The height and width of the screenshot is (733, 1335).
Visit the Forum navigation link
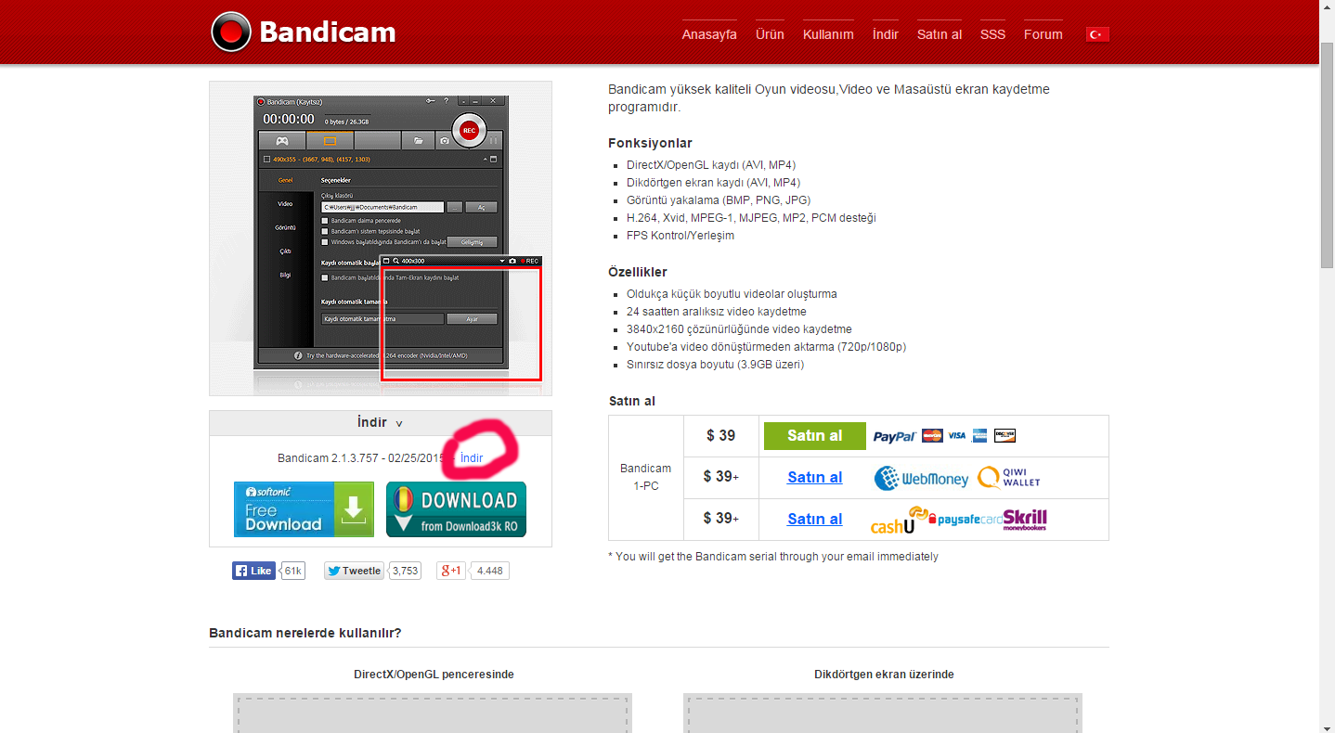[1043, 34]
